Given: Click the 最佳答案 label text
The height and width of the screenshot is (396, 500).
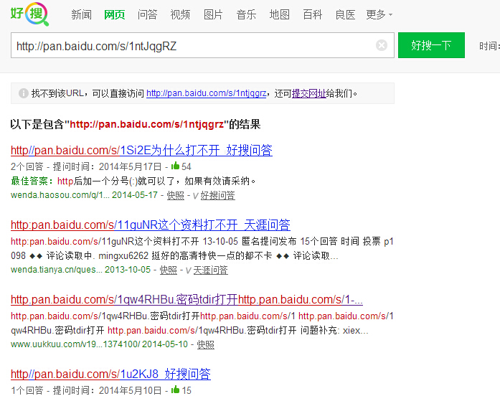Looking at the screenshot, I should (32, 181).
